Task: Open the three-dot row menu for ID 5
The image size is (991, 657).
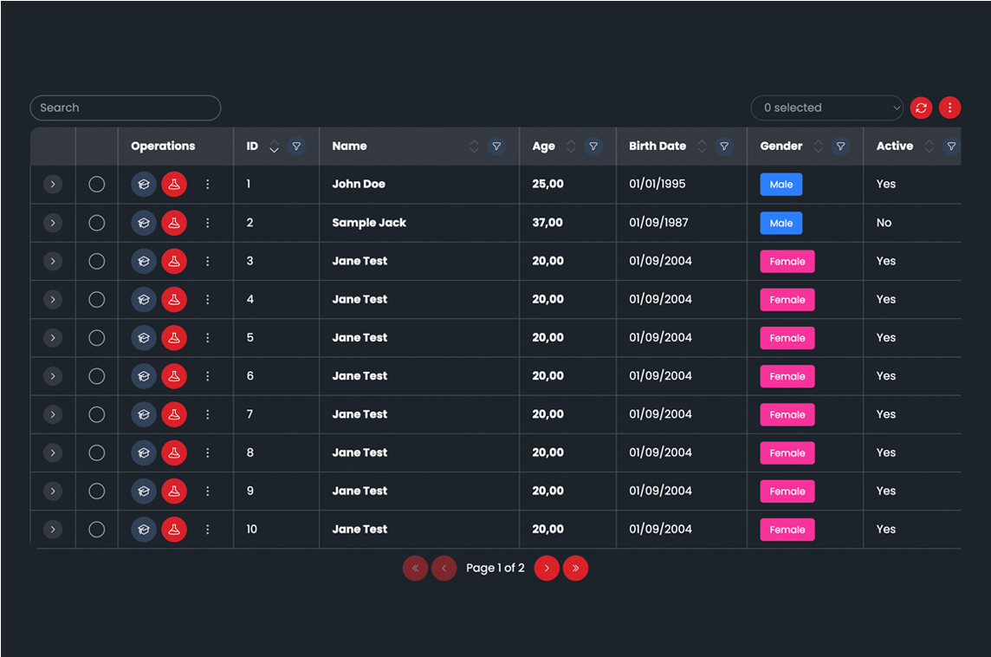Action: point(207,338)
